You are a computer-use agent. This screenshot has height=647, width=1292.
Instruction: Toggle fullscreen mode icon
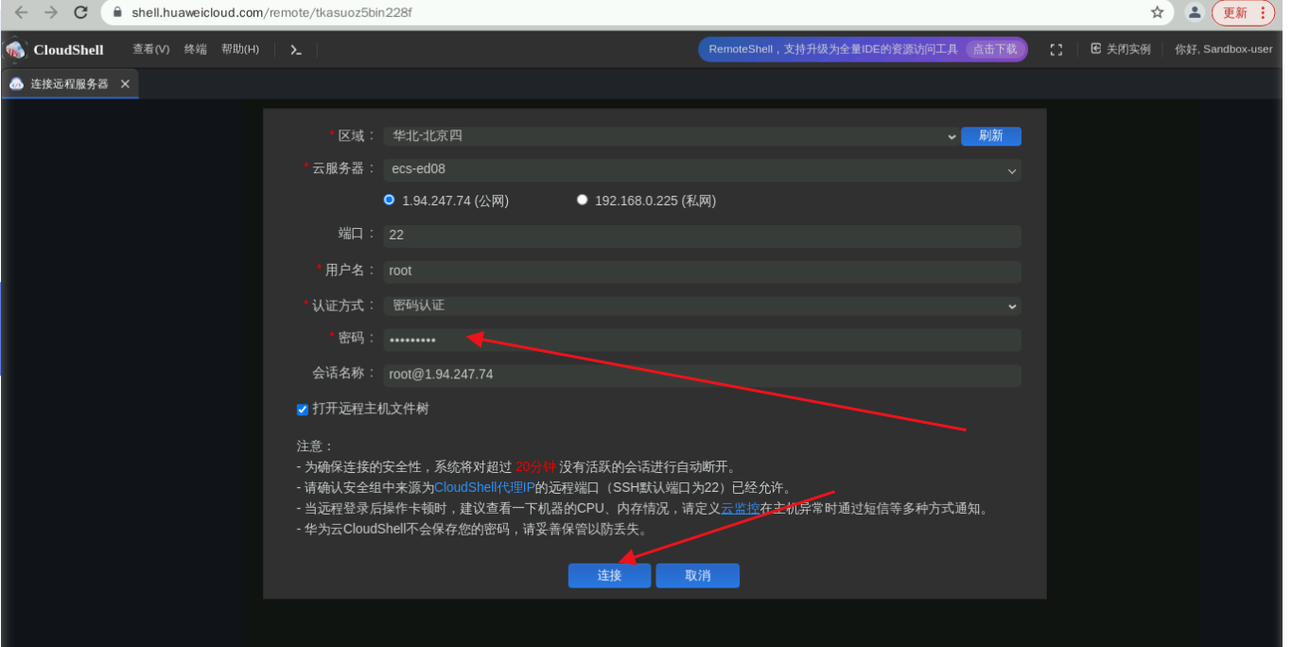(x=1056, y=49)
